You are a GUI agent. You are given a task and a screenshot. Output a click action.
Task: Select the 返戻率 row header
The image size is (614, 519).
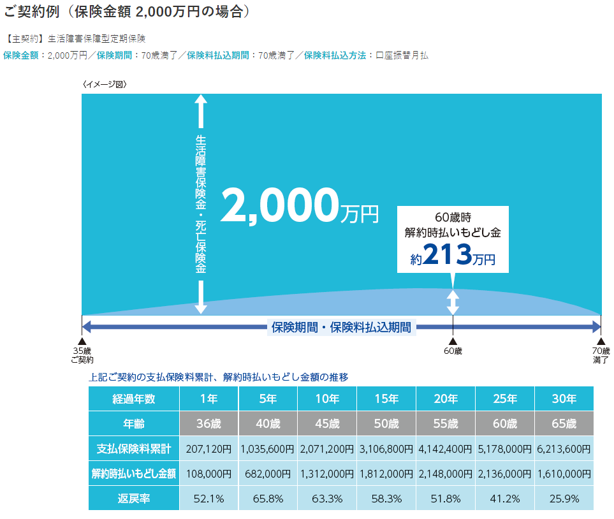pos(133,499)
